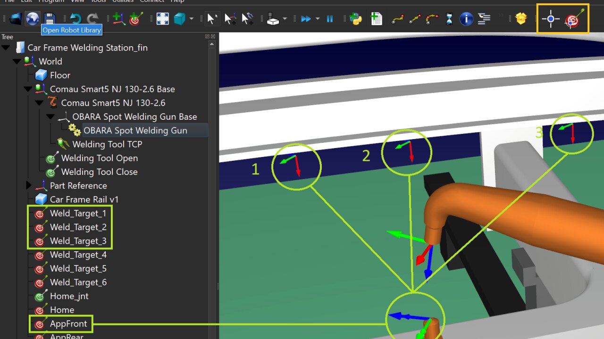The image size is (604, 339).
Task: Click the blue info icon
Action: tap(466, 19)
